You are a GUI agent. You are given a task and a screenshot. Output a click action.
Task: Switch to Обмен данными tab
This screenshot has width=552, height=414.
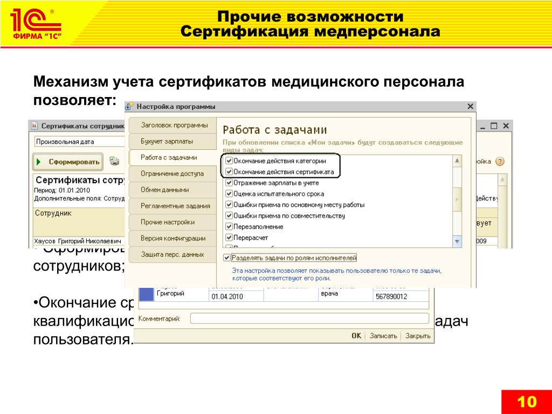coord(173,190)
